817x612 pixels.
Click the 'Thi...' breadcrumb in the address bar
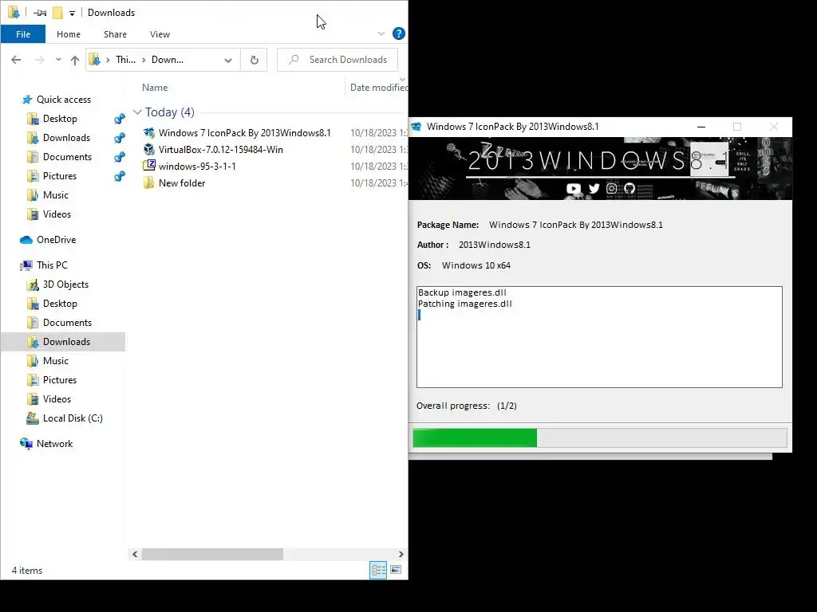tap(125, 60)
